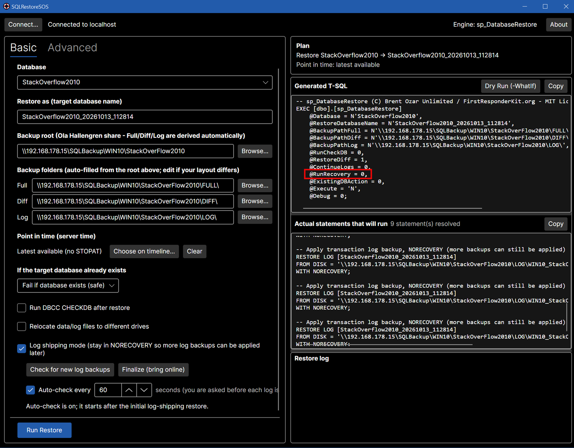Image resolution: width=574 pixels, height=448 pixels.
Task: Start the restore with Run Restore
Action: 44,430
